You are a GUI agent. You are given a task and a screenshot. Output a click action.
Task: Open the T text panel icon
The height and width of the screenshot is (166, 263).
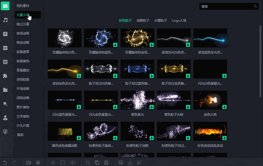point(5,34)
